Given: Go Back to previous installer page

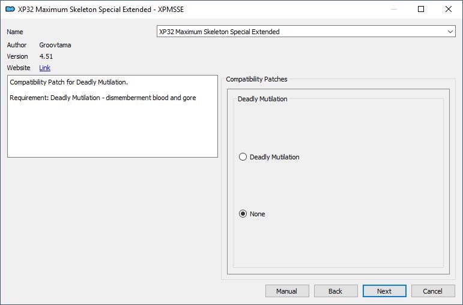Looking at the screenshot, I should pyautogui.click(x=336, y=291).
